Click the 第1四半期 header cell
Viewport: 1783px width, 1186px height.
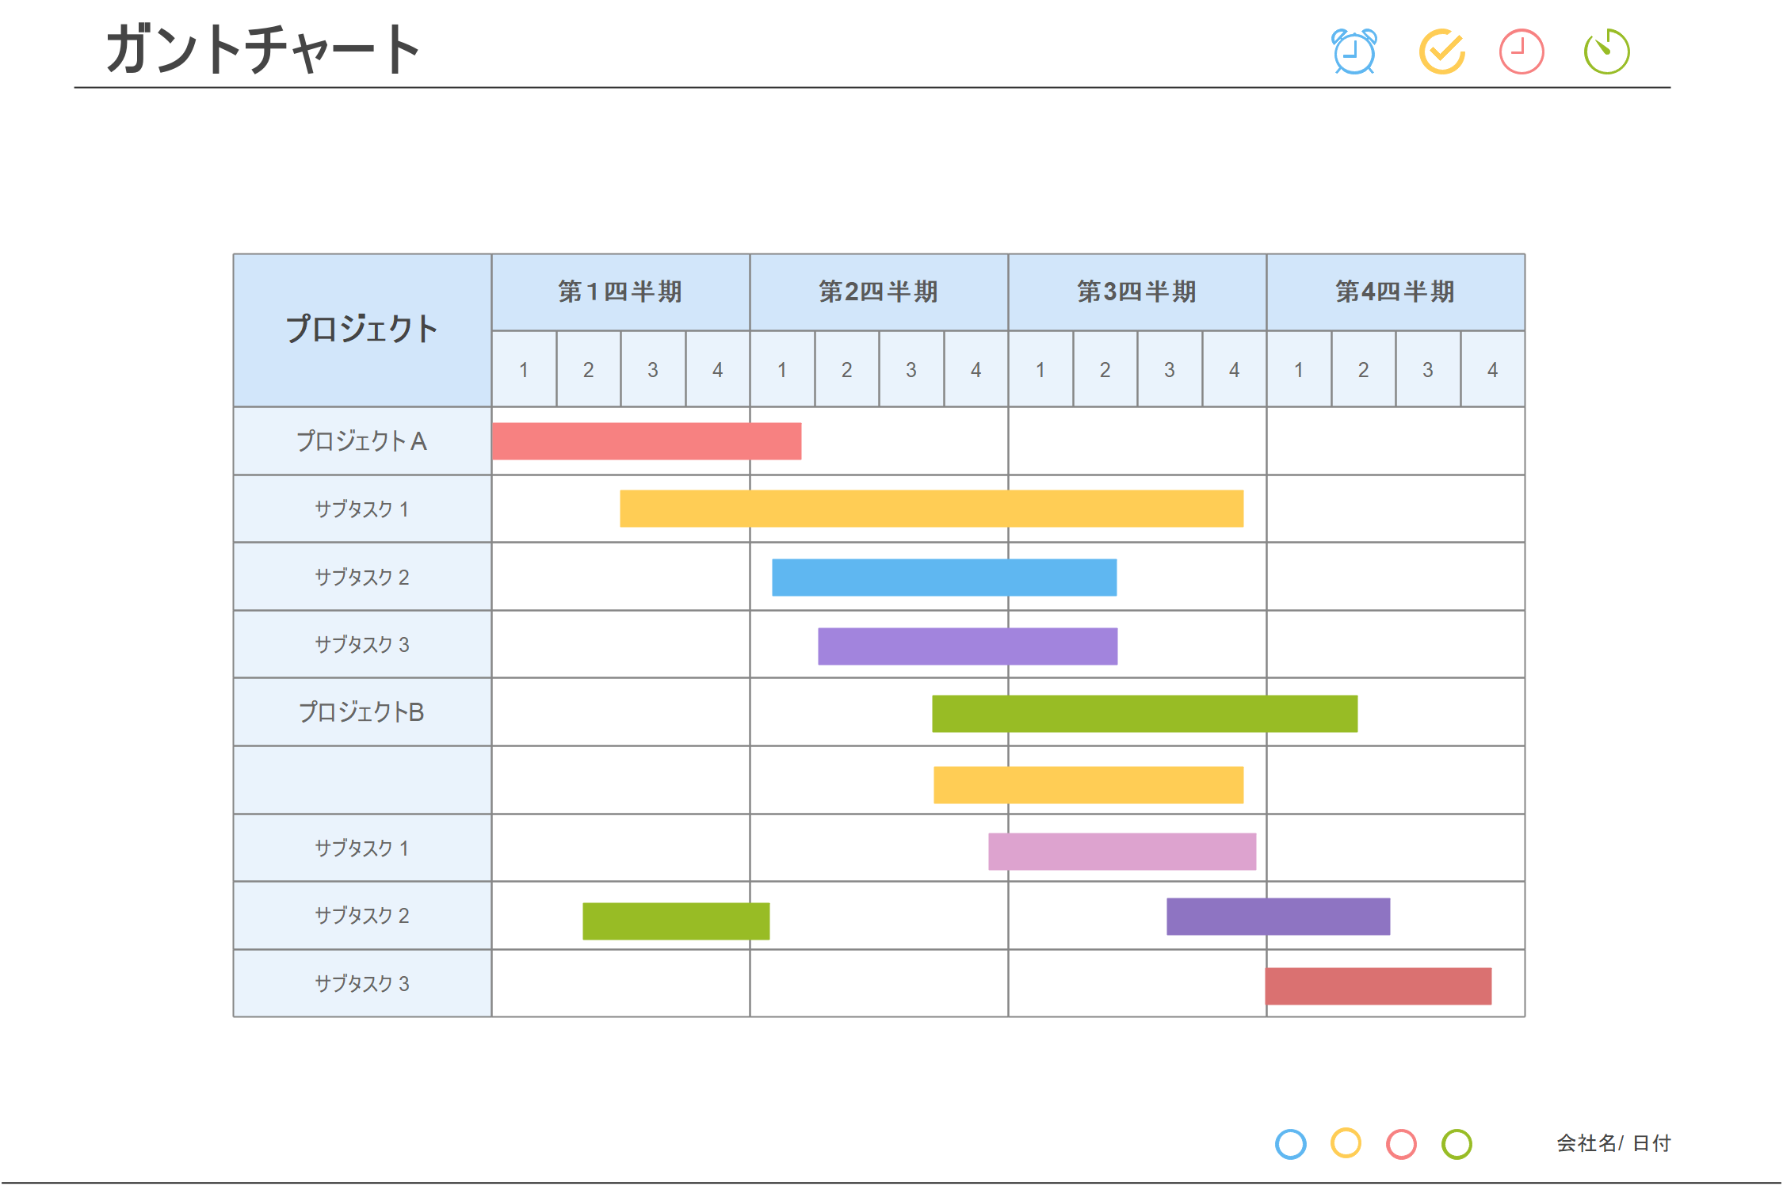tap(620, 292)
